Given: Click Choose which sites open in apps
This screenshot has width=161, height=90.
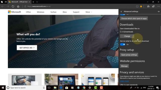Looking at the screenshot, I should pyautogui.click(x=134, y=18).
